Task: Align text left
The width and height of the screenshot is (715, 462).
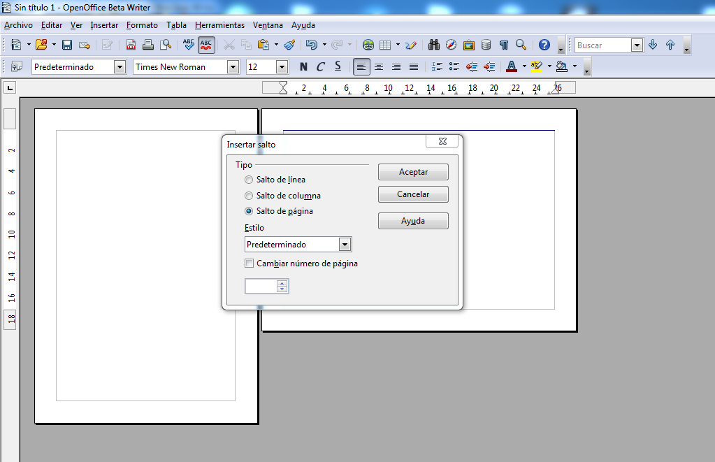Action: (361, 66)
